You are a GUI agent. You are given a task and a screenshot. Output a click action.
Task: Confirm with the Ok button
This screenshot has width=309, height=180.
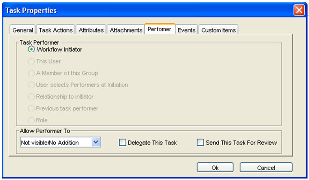pos(215,168)
